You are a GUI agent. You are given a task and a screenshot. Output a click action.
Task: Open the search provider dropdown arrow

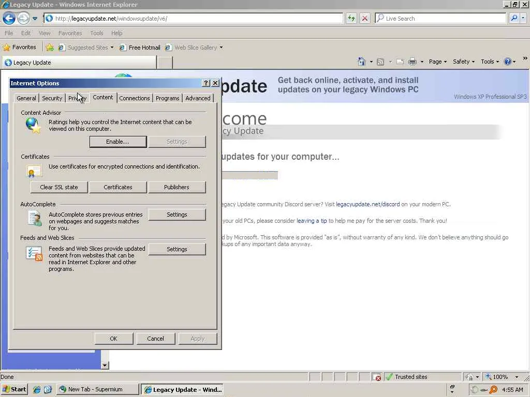pyautogui.click(x=523, y=18)
